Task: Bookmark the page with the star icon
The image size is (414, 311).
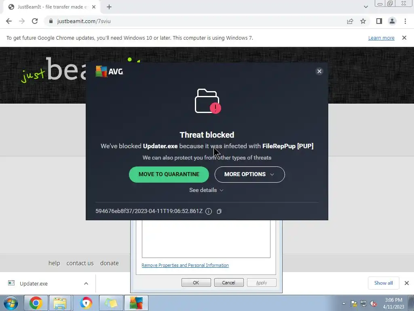Action: [x=363, y=21]
